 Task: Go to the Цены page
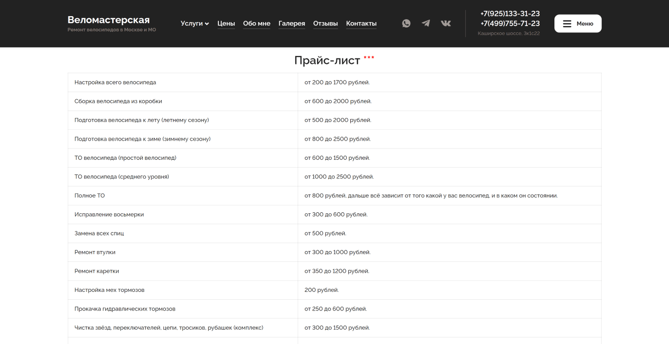[226, 24]
